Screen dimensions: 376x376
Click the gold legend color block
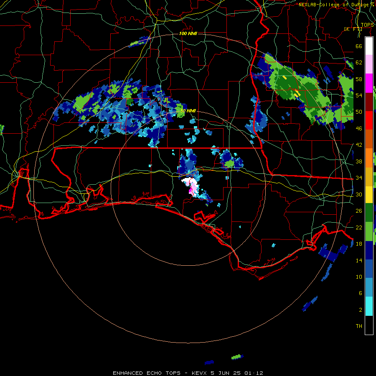[x=369, y=176]
